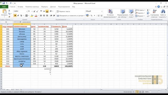Click the Undo arrow icon
Screen dimensions: 168x95
[x=7, y=3]
